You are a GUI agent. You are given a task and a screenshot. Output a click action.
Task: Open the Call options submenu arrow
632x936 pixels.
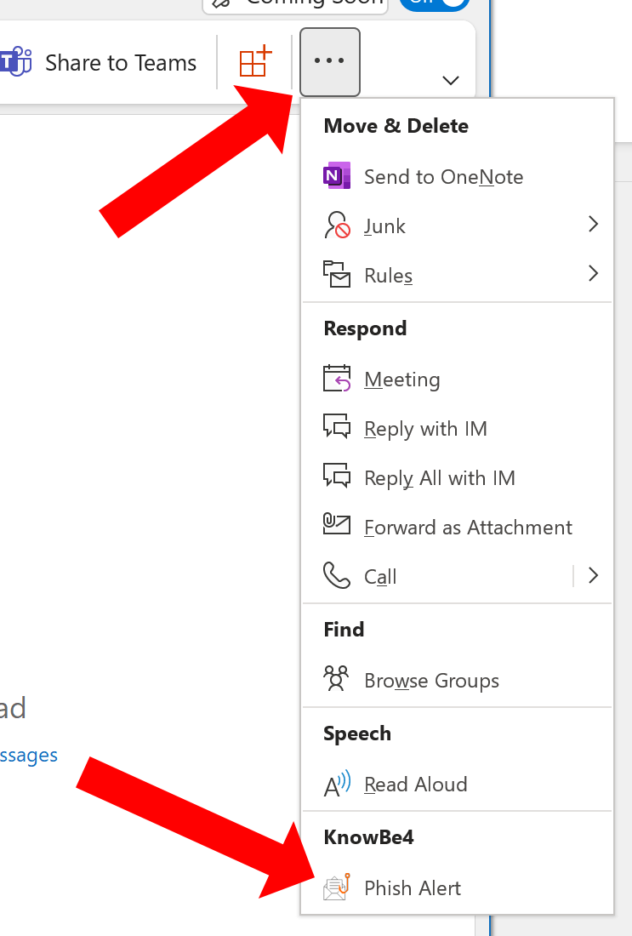click(593, 574)
